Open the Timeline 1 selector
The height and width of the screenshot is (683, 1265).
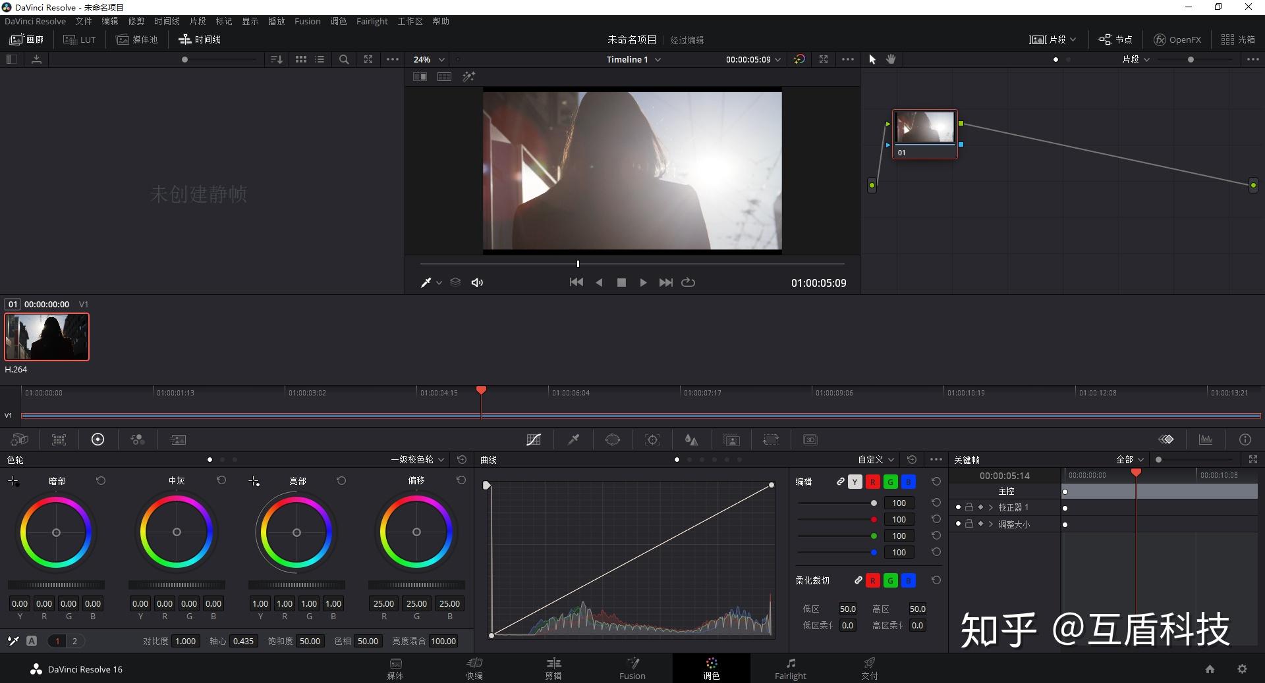click(x=631, y=59)
